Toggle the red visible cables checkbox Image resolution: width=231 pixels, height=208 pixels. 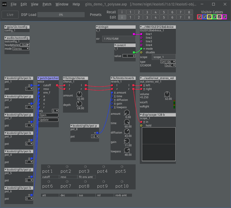[200, 17]
